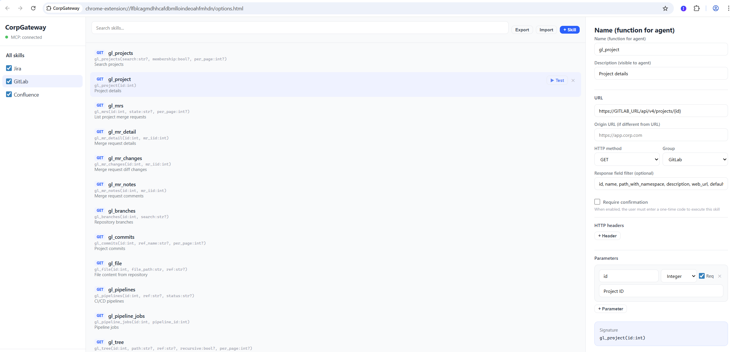Open the HTTP method GET dropdown
Viewport: 730px width, 352px height.
pyautogui.click(x=627, y=159)
